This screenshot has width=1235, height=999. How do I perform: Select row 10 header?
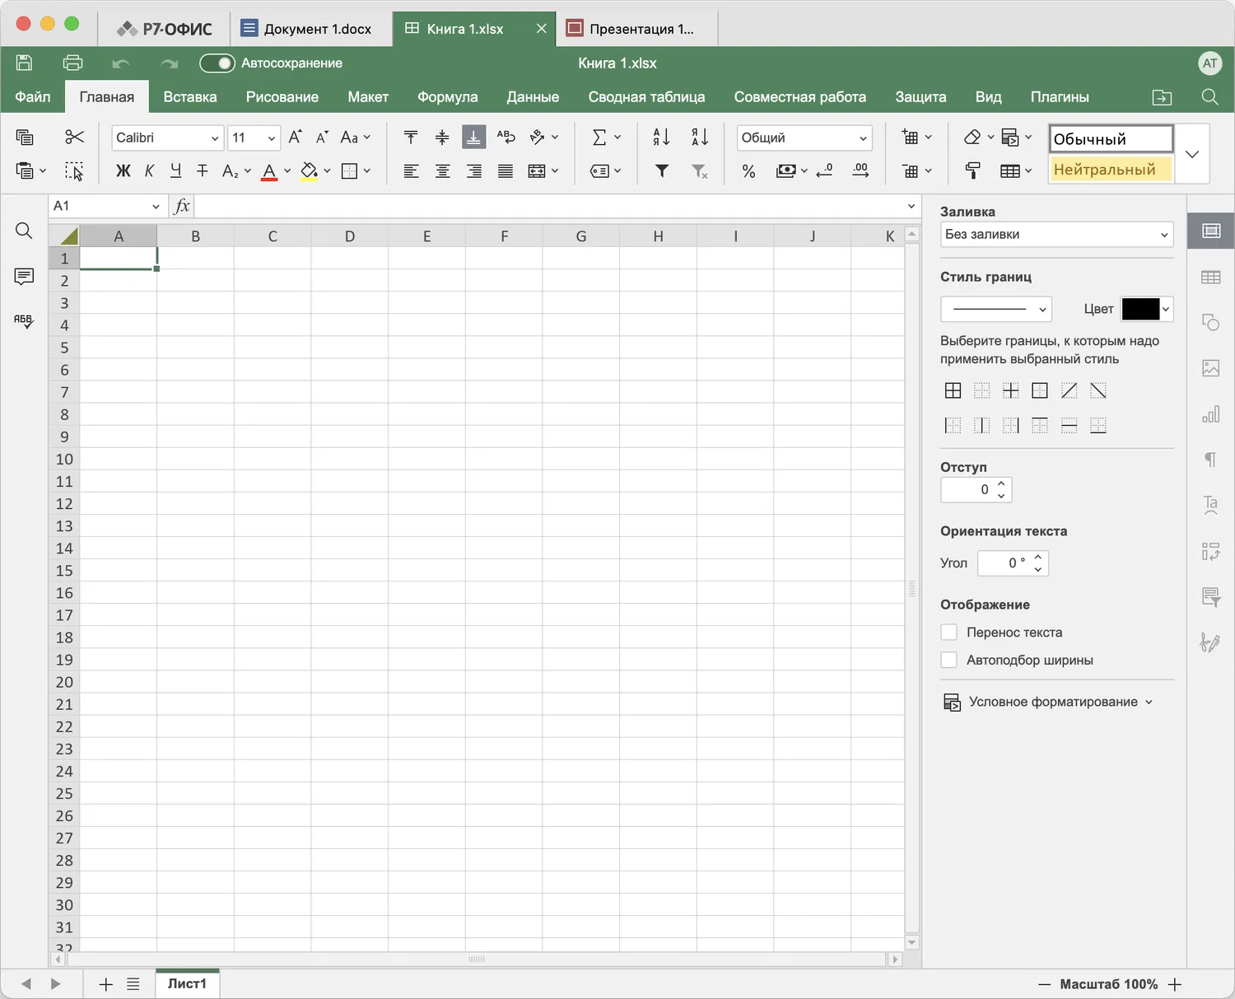click(x=64, y=459)
